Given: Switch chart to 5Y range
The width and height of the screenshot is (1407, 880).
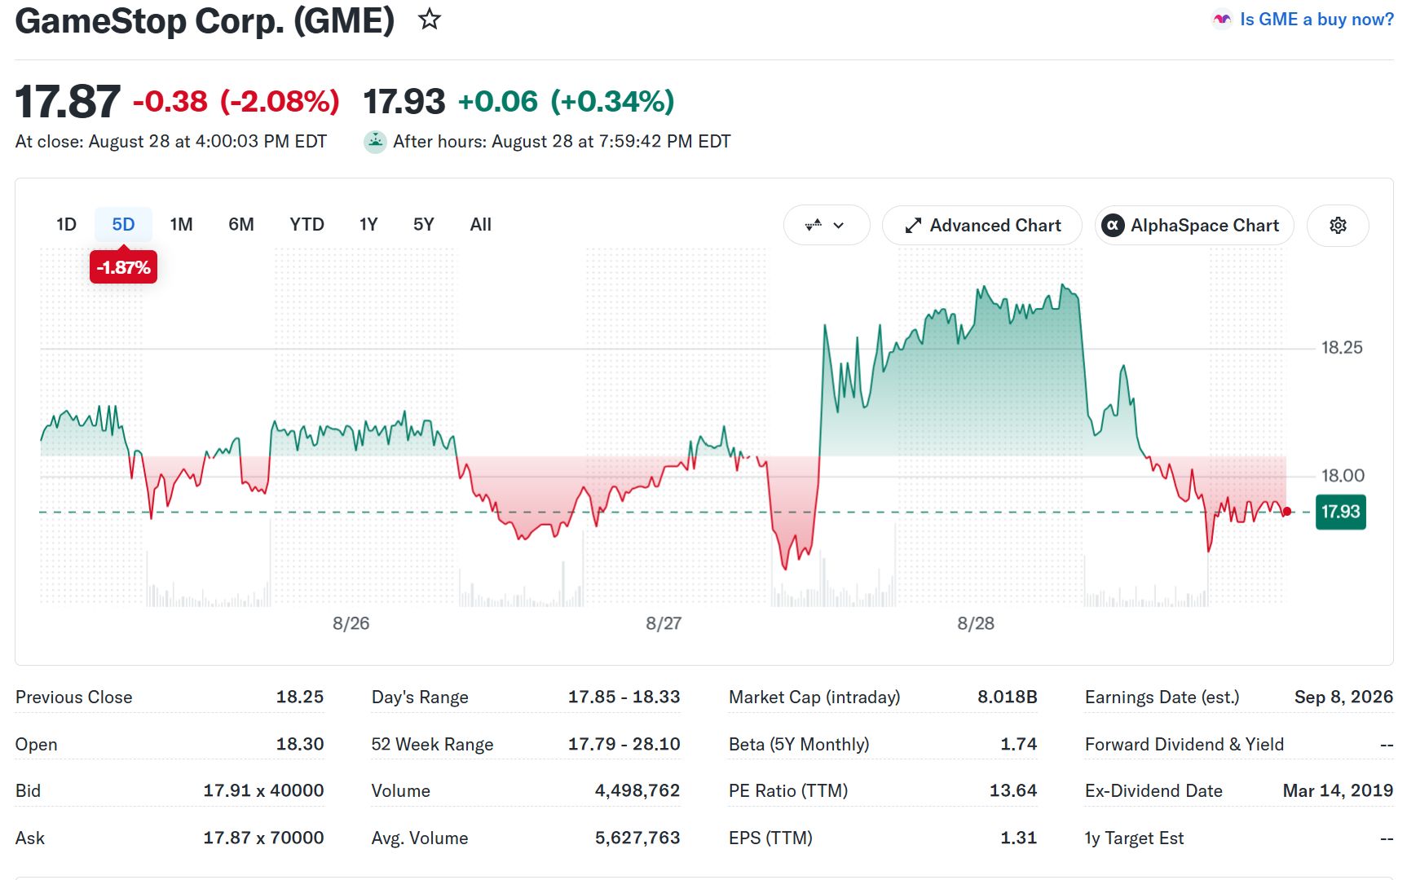Looking at the screenshot, I should pos(424,224).
